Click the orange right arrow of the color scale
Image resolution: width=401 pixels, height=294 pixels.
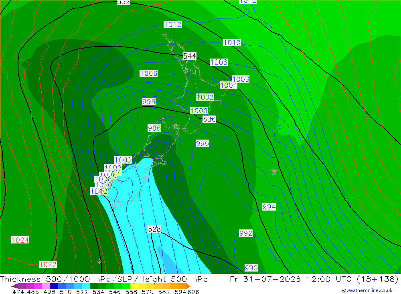(188, 286)
